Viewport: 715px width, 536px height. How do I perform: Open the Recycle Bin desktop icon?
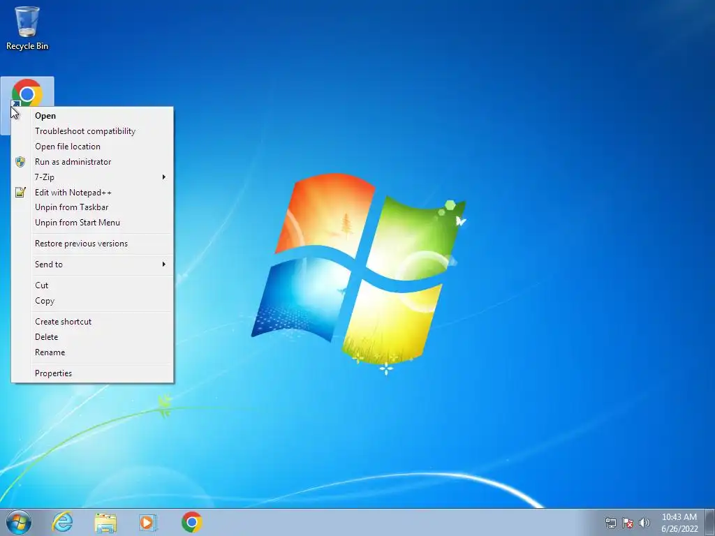27,27
